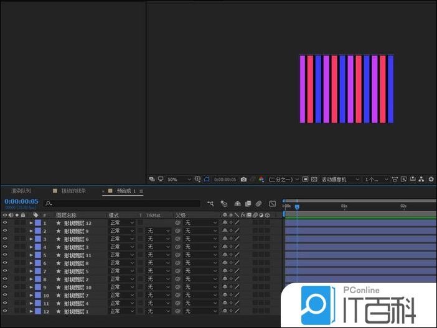The height and width of the screenshot is (328, 437).
Task: Click the blue 0:00:00:05 timecode in timeline
Action: (x=21, y=201)
